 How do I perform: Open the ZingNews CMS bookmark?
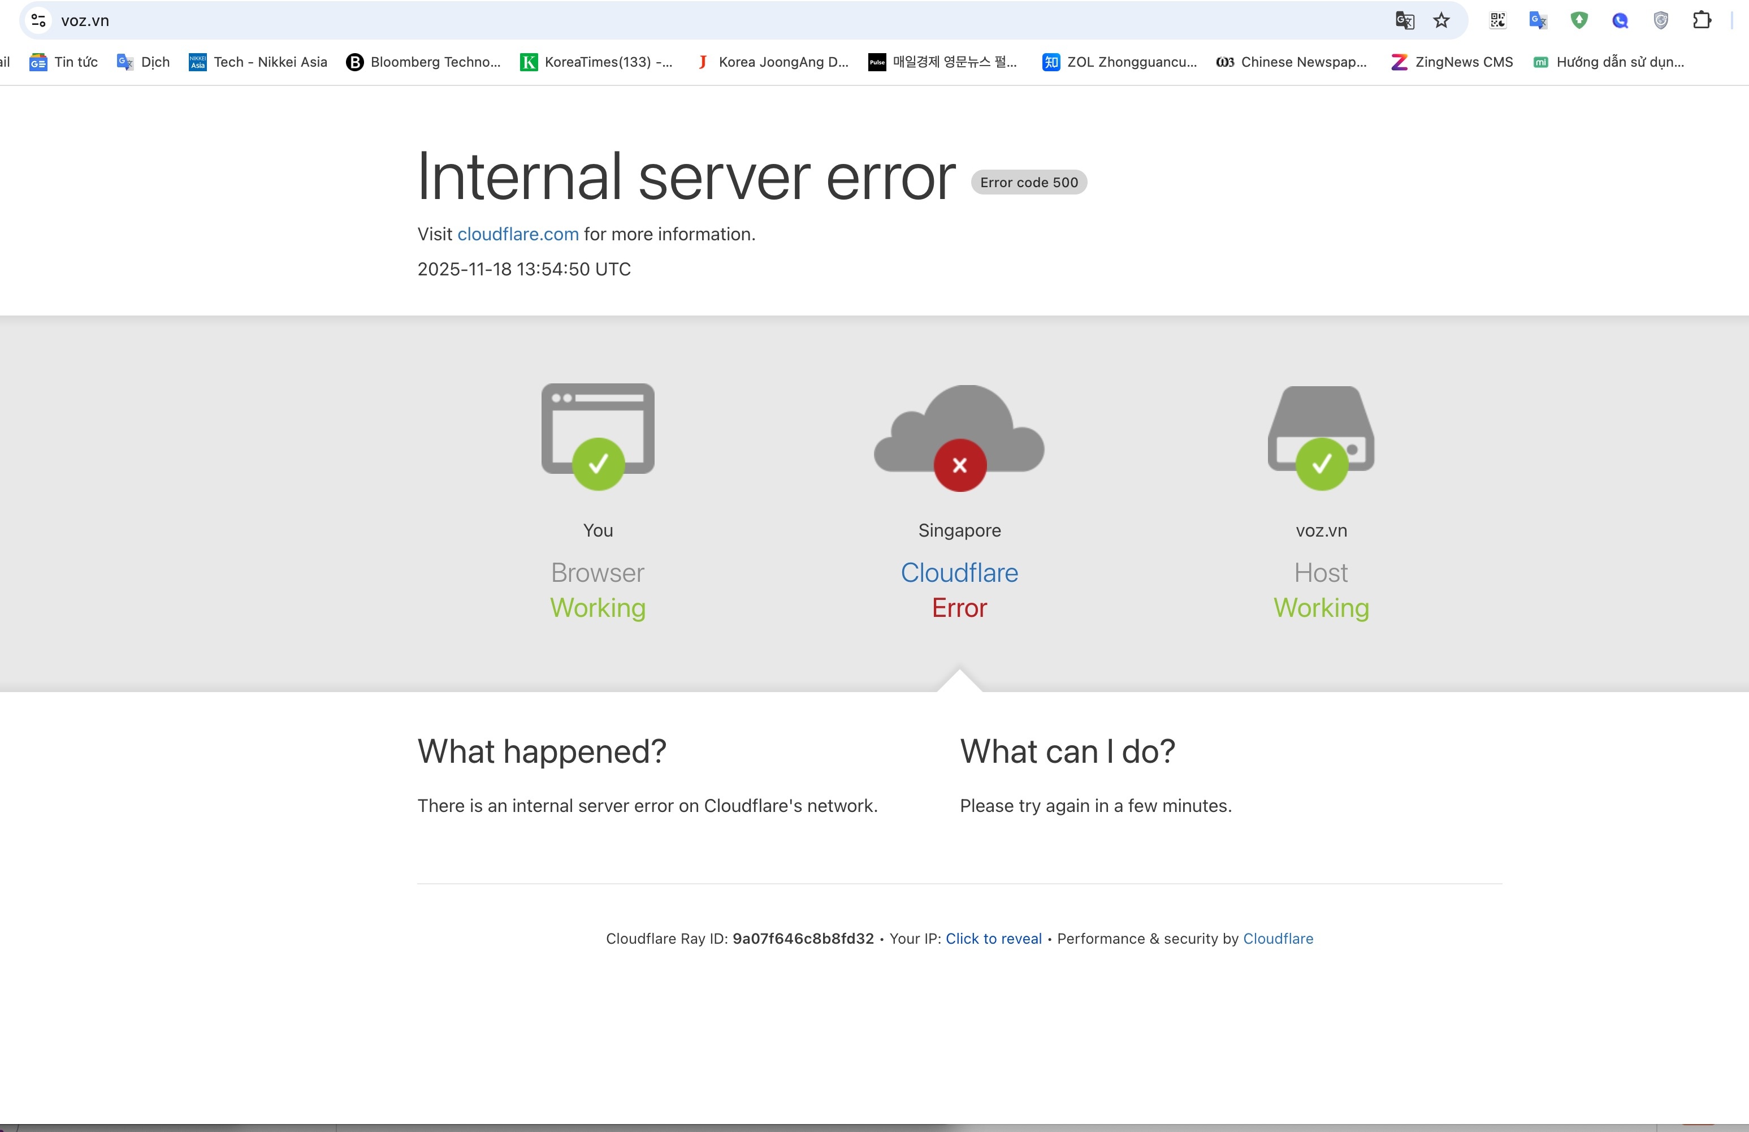1452,62
